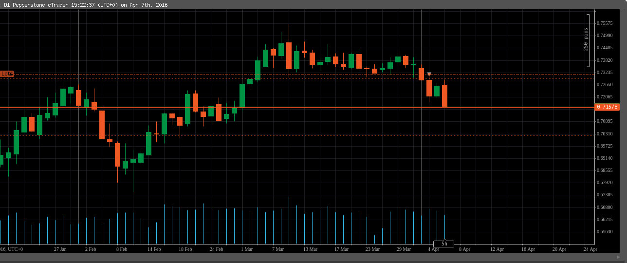Click the 29 Mar date label

click(x=404, y=249)
